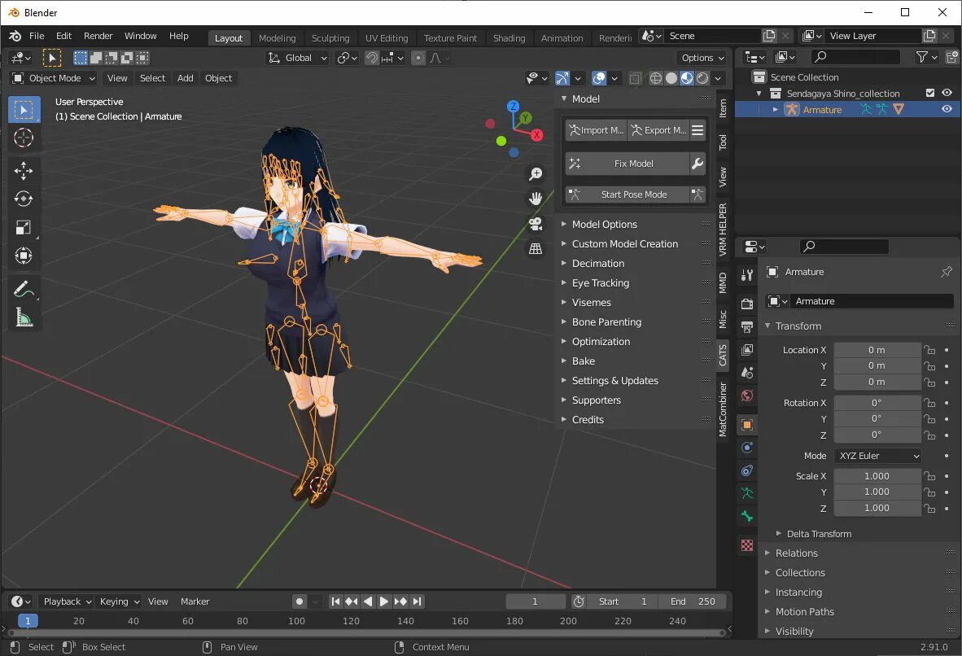962x656 pixels.
Task: Open the Render properties tab icon
Action: point(746,303)
